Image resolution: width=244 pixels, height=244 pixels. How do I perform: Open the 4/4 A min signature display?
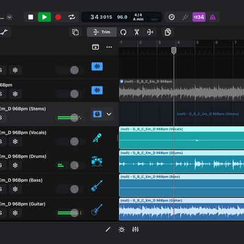point(138,17)
